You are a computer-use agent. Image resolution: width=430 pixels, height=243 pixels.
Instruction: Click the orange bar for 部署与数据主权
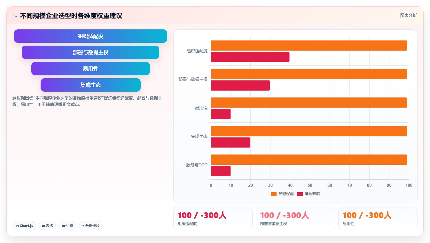pos(309,74)
